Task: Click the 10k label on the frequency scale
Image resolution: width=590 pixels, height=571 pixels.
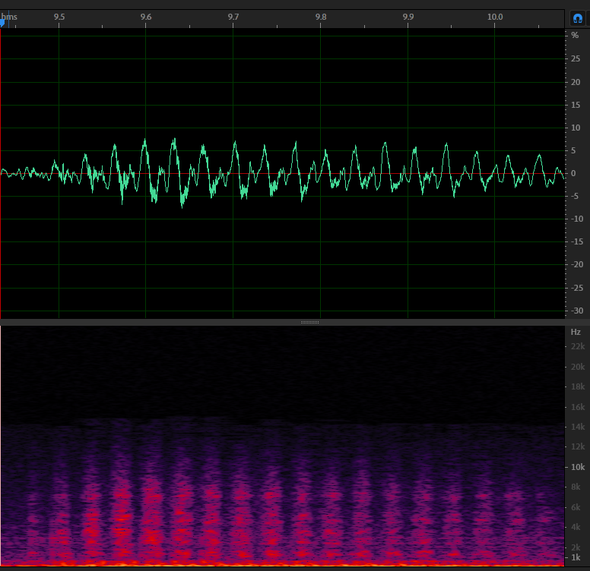Action: pyautogui.click(x=578, y=467)
